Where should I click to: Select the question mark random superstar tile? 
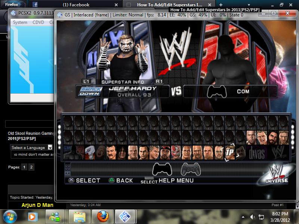90,152
